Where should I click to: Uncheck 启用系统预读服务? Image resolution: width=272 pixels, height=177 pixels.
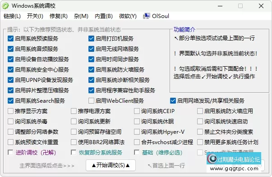[10, 38]
